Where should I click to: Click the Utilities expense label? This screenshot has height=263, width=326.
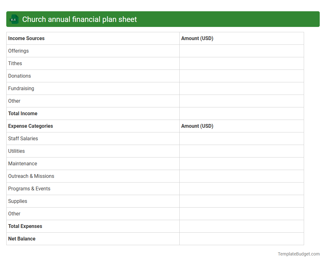pos(16,151)
